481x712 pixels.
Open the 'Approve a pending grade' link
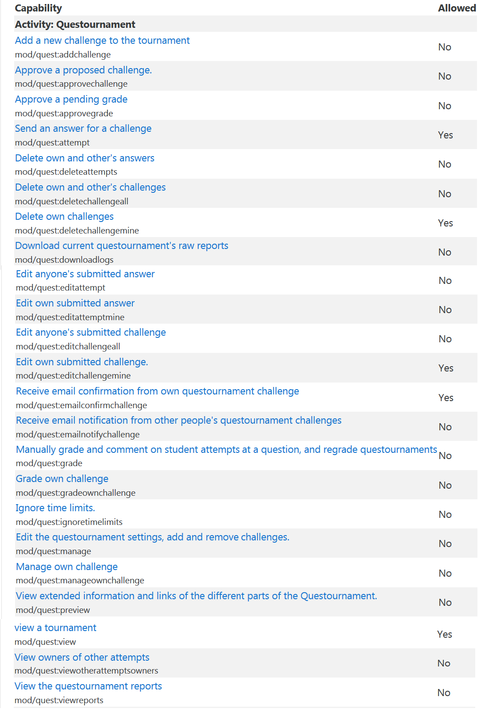click(x=71, y=100)
